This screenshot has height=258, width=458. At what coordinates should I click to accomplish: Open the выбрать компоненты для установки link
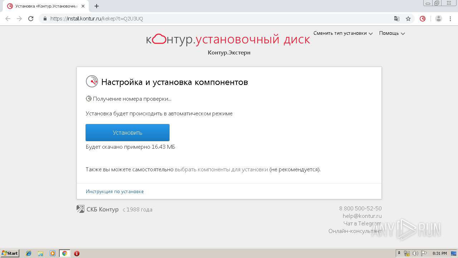tap(221, 169)
